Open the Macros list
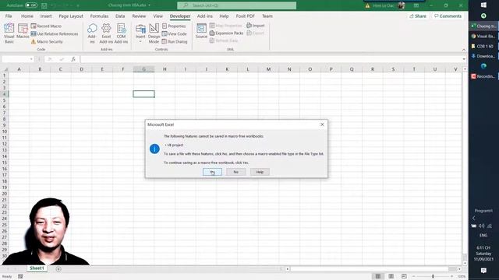Screen dimensions: 499x280 click(x=23, y=32)
